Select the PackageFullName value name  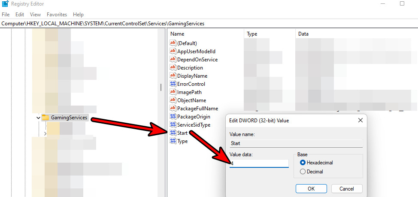click(197, 109)
